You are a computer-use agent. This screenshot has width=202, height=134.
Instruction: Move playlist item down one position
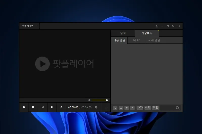point(127,108)
